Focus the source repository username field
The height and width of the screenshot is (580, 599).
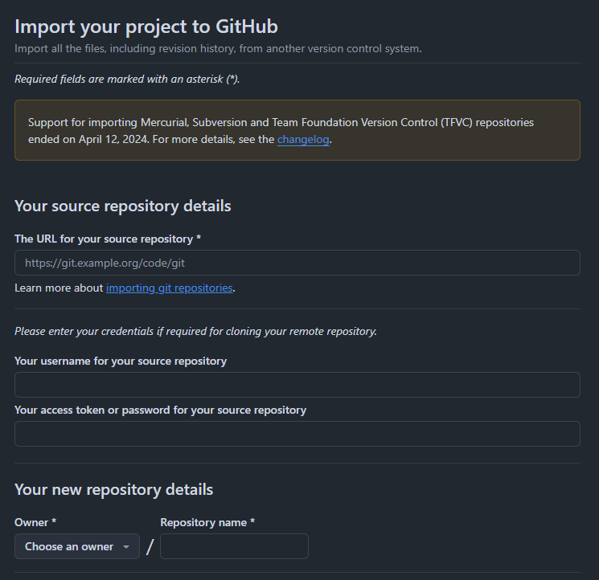[297, 385]
